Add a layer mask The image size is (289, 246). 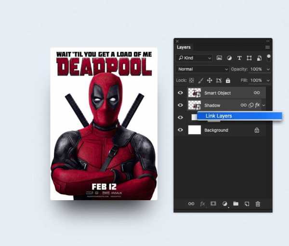coord(213,204)
